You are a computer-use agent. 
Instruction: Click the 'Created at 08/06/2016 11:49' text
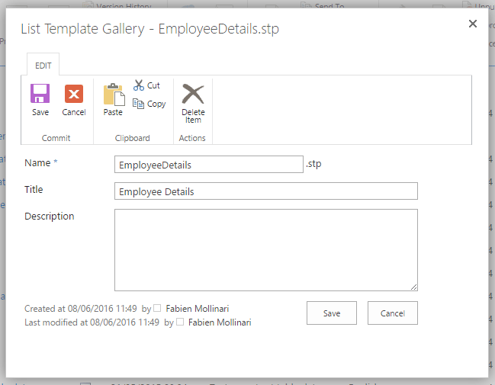point(81,308)
